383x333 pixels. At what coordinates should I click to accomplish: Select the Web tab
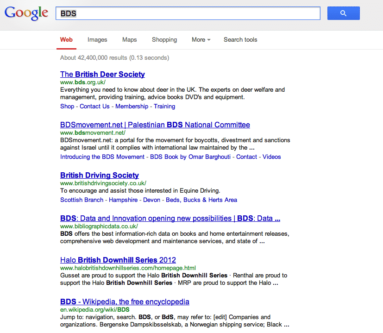click(x=66, y=39)
